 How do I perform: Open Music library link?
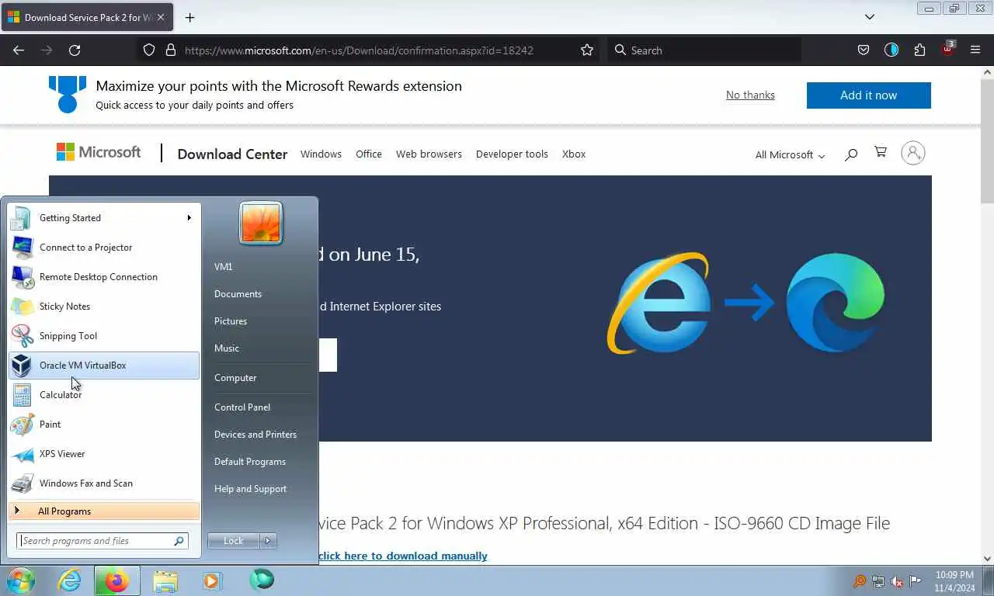pos(227,348)
